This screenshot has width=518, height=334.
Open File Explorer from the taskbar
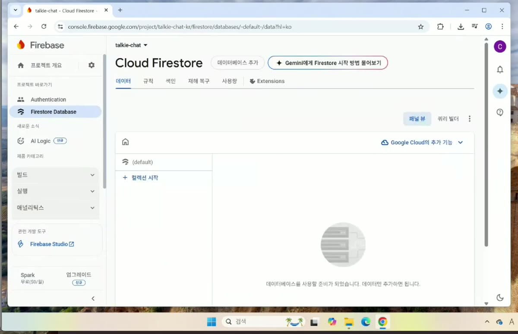pos(349,322)
